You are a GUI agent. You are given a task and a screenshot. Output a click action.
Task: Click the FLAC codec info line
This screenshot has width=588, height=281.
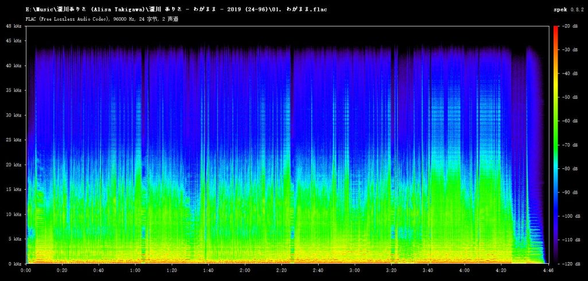pyautogui.click(x=102, y=19)
